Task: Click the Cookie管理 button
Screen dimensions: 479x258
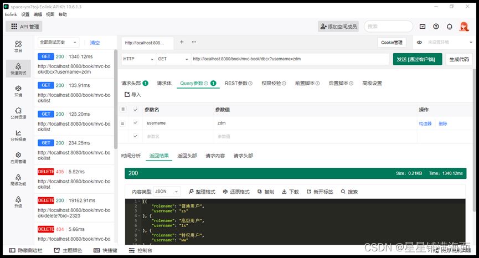Action: [x=392, y=43]
